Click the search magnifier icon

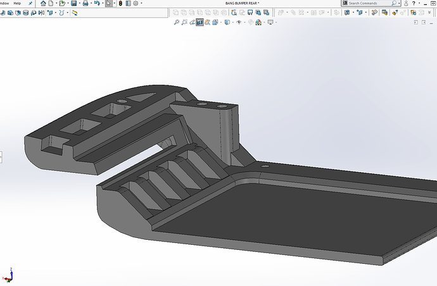point(394,3)
